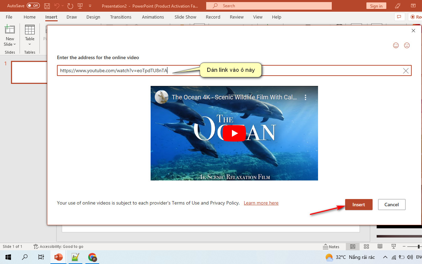Open the Customize Quick Access Toolbar dropdown
Image resolution: width=422 pixels, height=264 pixels.
tap(90, 6)
